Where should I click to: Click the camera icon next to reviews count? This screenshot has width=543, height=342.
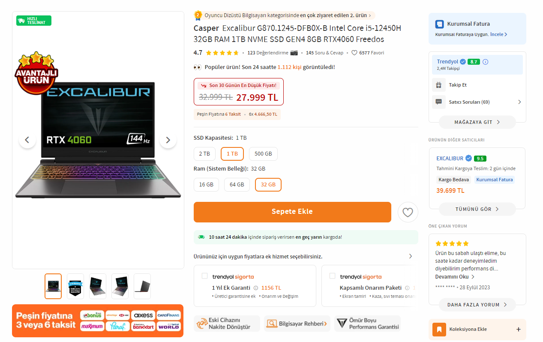[294, 53]
